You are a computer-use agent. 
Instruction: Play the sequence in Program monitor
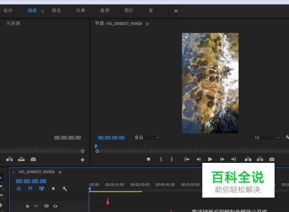pyautogui.click(x=210, y=159)
